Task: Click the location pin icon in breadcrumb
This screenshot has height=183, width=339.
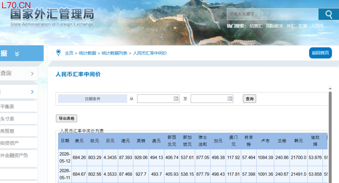Action: [58, 53]
